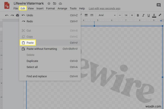Open the Tools menu
The image size is (164, 109).
pyautogui.click(x=73, y=9)
